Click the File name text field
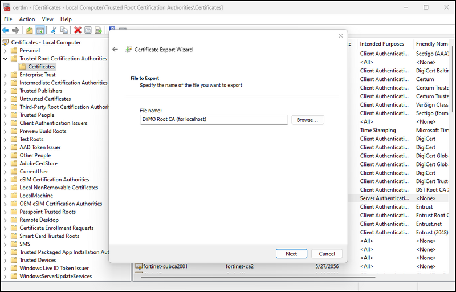This screenshot has height=292, width=456. tap(214, 120)
